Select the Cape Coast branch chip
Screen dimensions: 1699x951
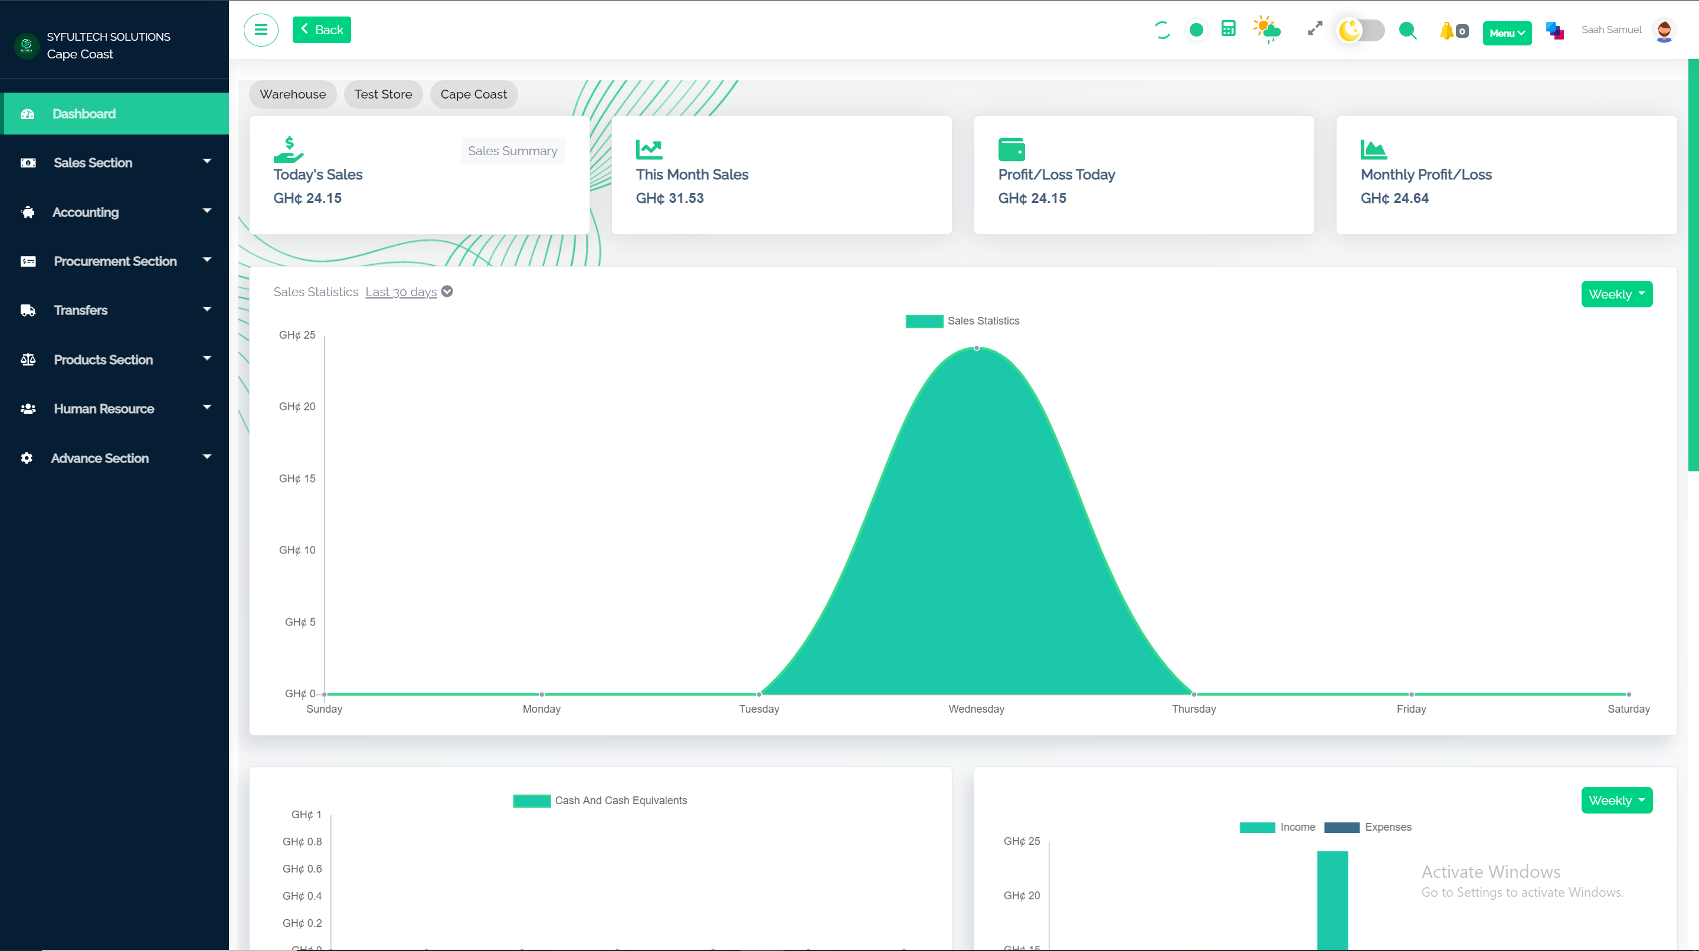473,94
